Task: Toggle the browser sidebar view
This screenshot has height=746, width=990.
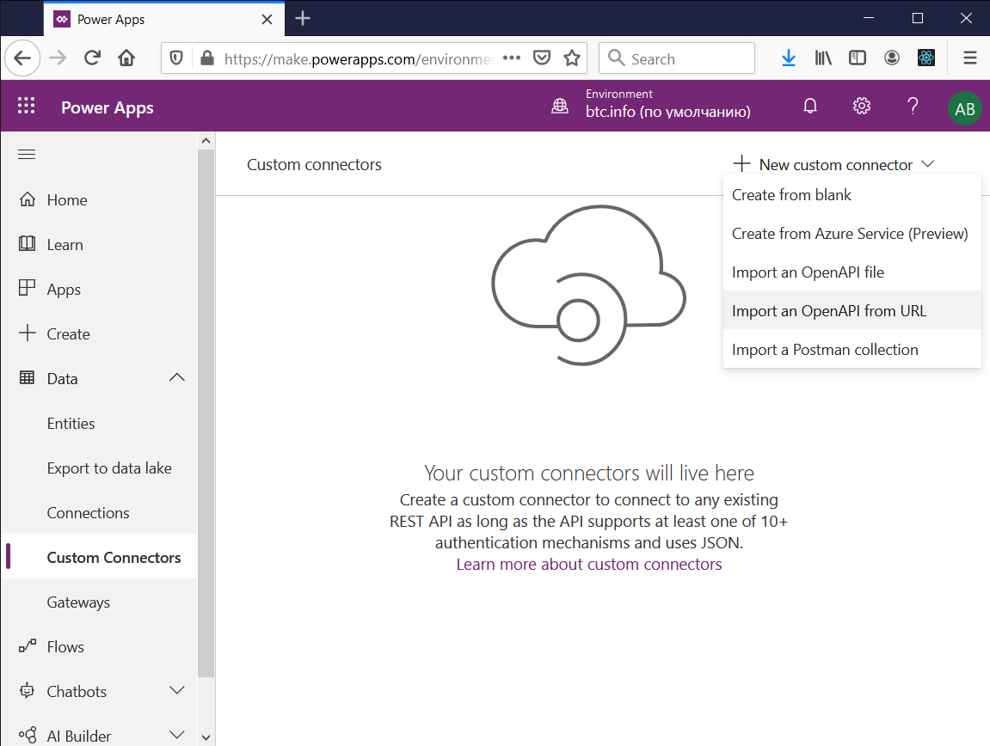Action: pyautogui.click(x=858, y=58)
